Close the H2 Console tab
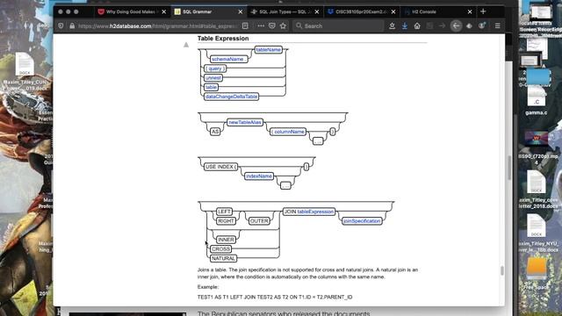 click(470, 11)
